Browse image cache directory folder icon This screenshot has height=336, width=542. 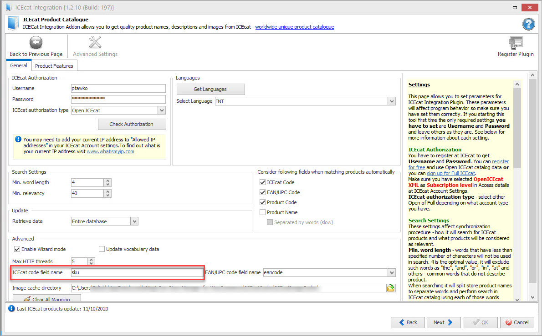coord(391,288)
